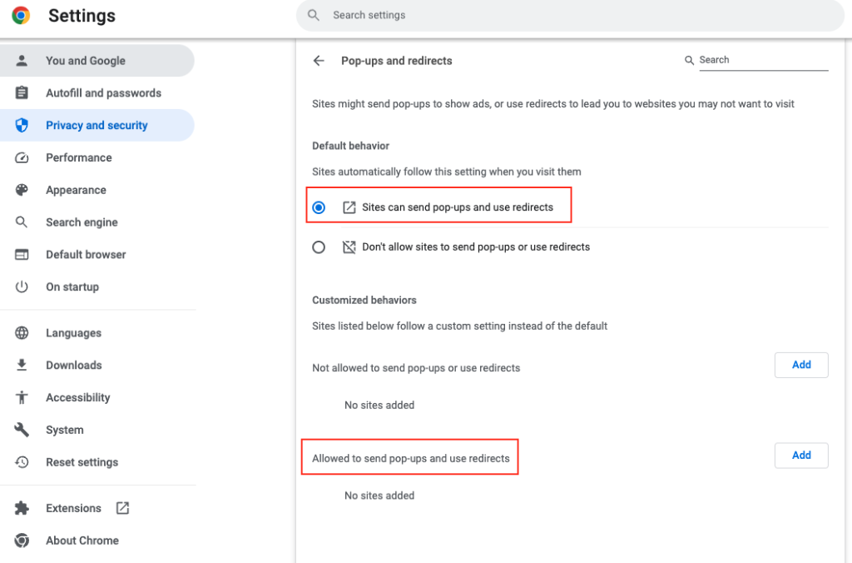This screenshot has width=852, height=563.
Task: Click the Reset settings history icon
Action: point(22,462)
